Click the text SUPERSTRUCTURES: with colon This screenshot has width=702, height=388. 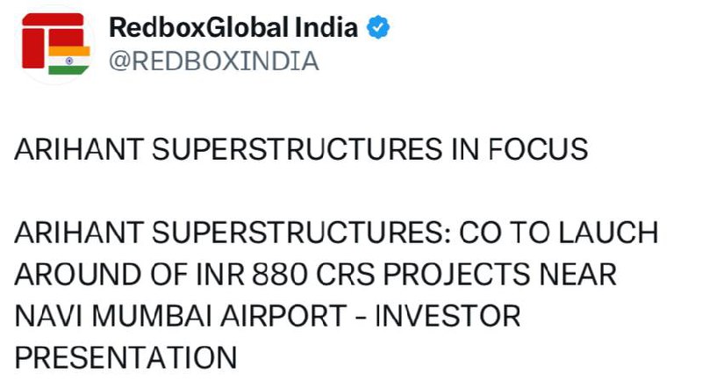(x=301, y=233)
